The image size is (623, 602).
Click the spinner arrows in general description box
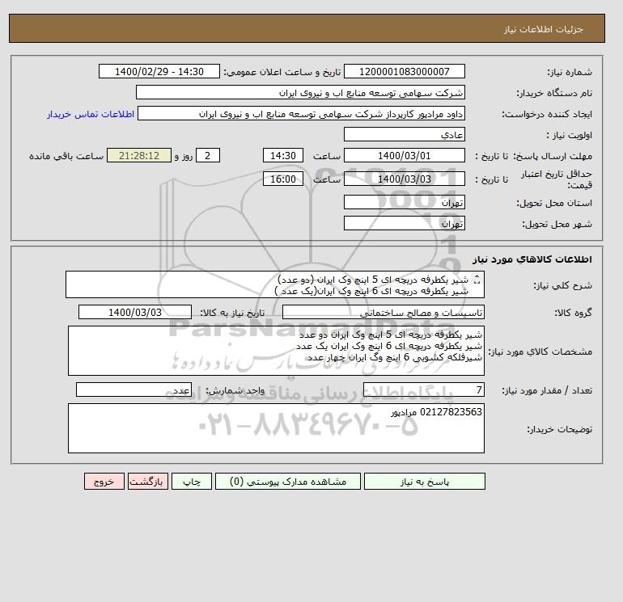[x=477, y=280]
